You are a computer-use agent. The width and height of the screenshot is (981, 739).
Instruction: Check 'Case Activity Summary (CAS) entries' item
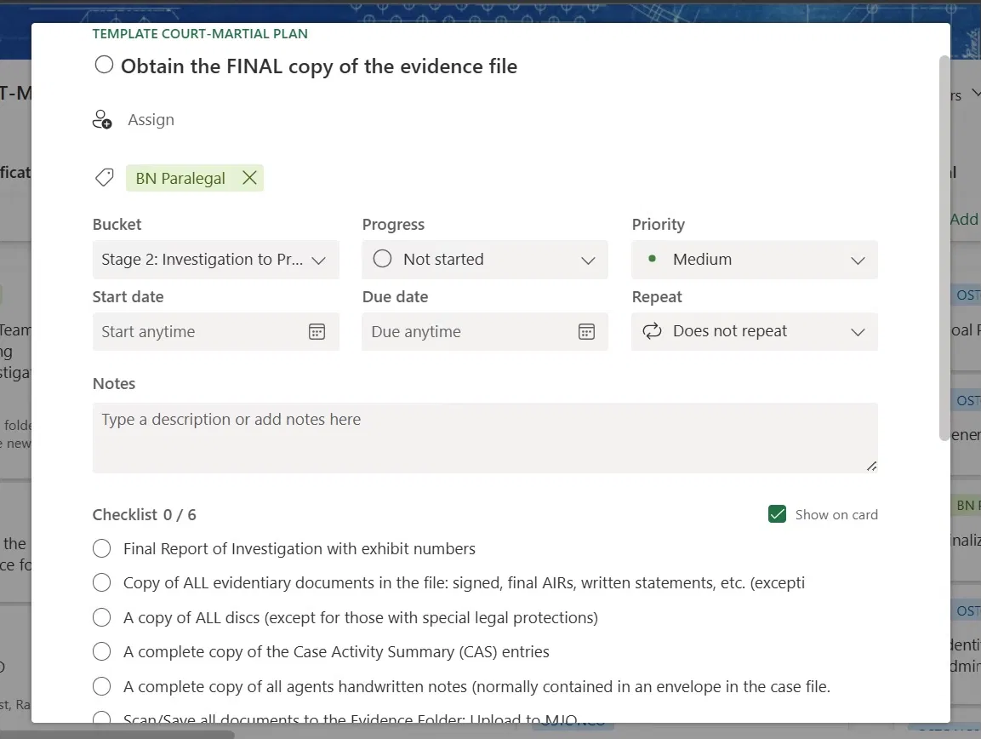(x=101, y=651)
